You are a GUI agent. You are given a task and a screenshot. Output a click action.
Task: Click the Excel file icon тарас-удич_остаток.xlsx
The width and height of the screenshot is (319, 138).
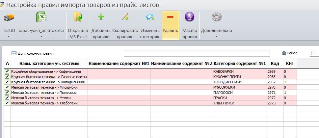(41, 17)
